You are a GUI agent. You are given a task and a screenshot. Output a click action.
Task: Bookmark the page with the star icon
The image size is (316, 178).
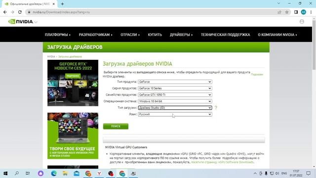click(287, 12)
